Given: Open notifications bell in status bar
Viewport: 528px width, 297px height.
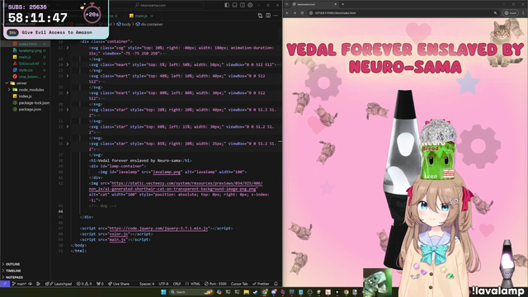Looking at the screenshot, I should point(276,284).
